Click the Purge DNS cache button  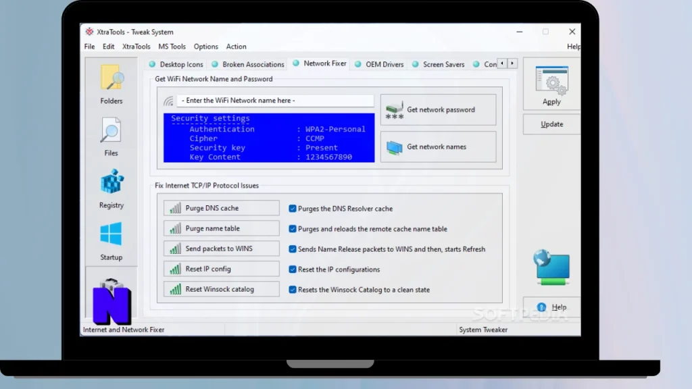pos(222,208)
